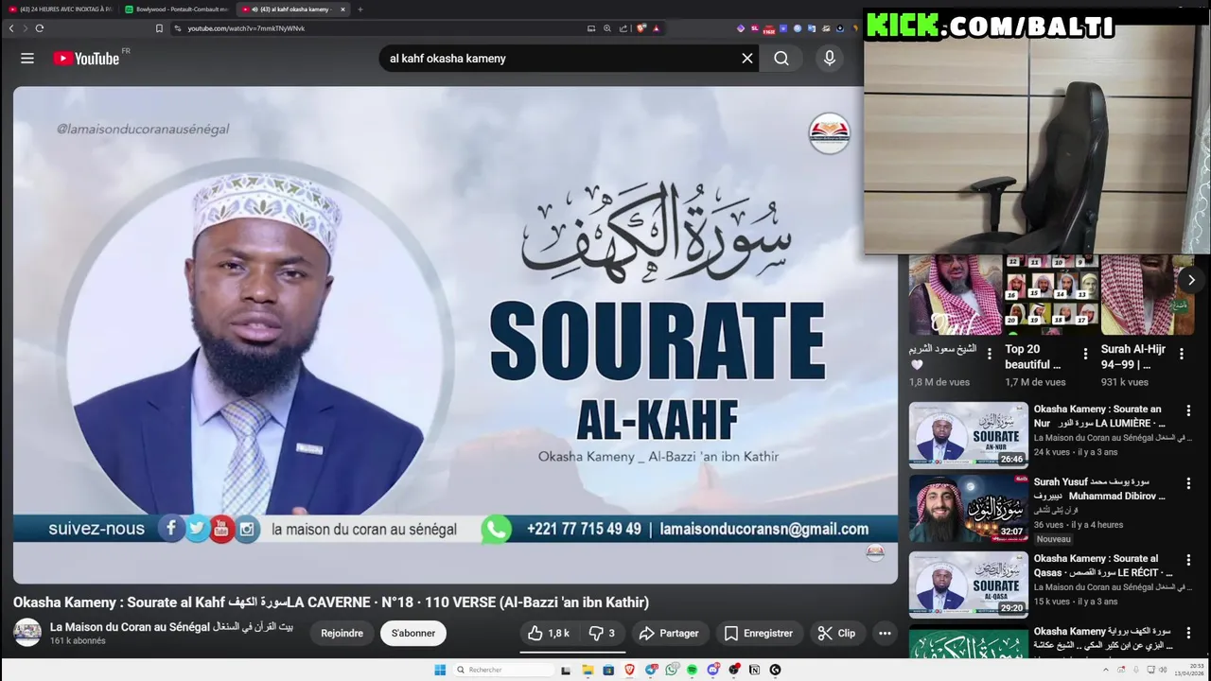Create a Clip with scissors button
This screenshot has height=681, width=1211.
(836, 634)
